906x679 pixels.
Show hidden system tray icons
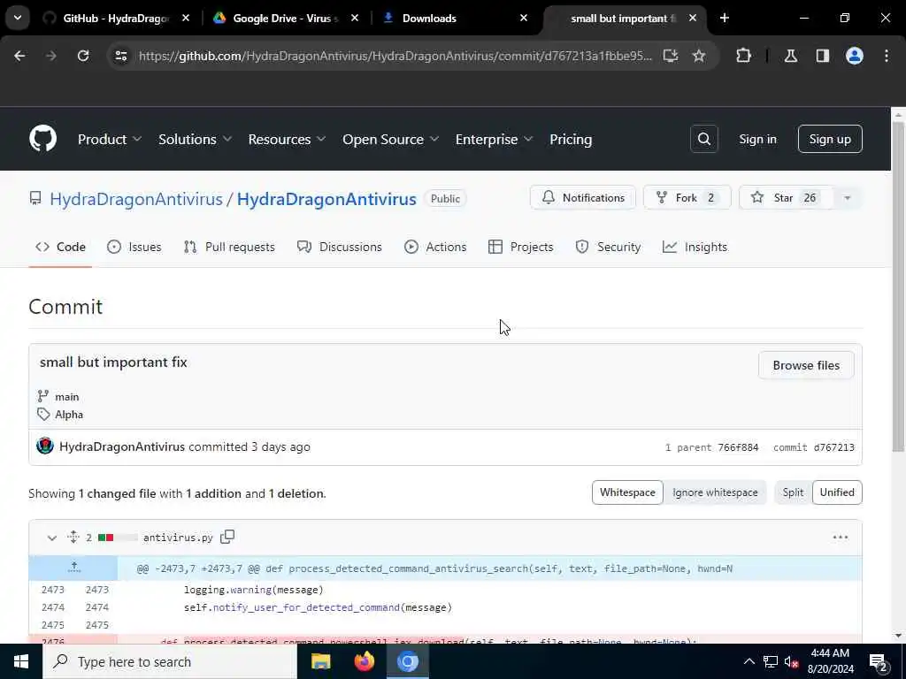(749, 661)
